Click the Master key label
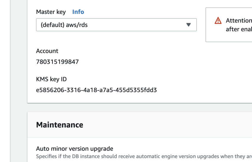The image size is (252, 162). coord(51,12)
